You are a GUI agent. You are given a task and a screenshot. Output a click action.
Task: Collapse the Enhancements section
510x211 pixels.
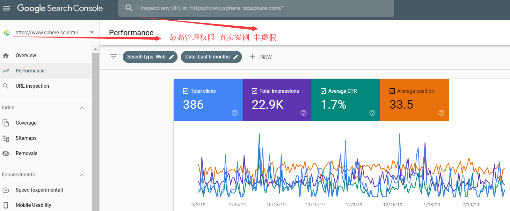coord(82,175)
